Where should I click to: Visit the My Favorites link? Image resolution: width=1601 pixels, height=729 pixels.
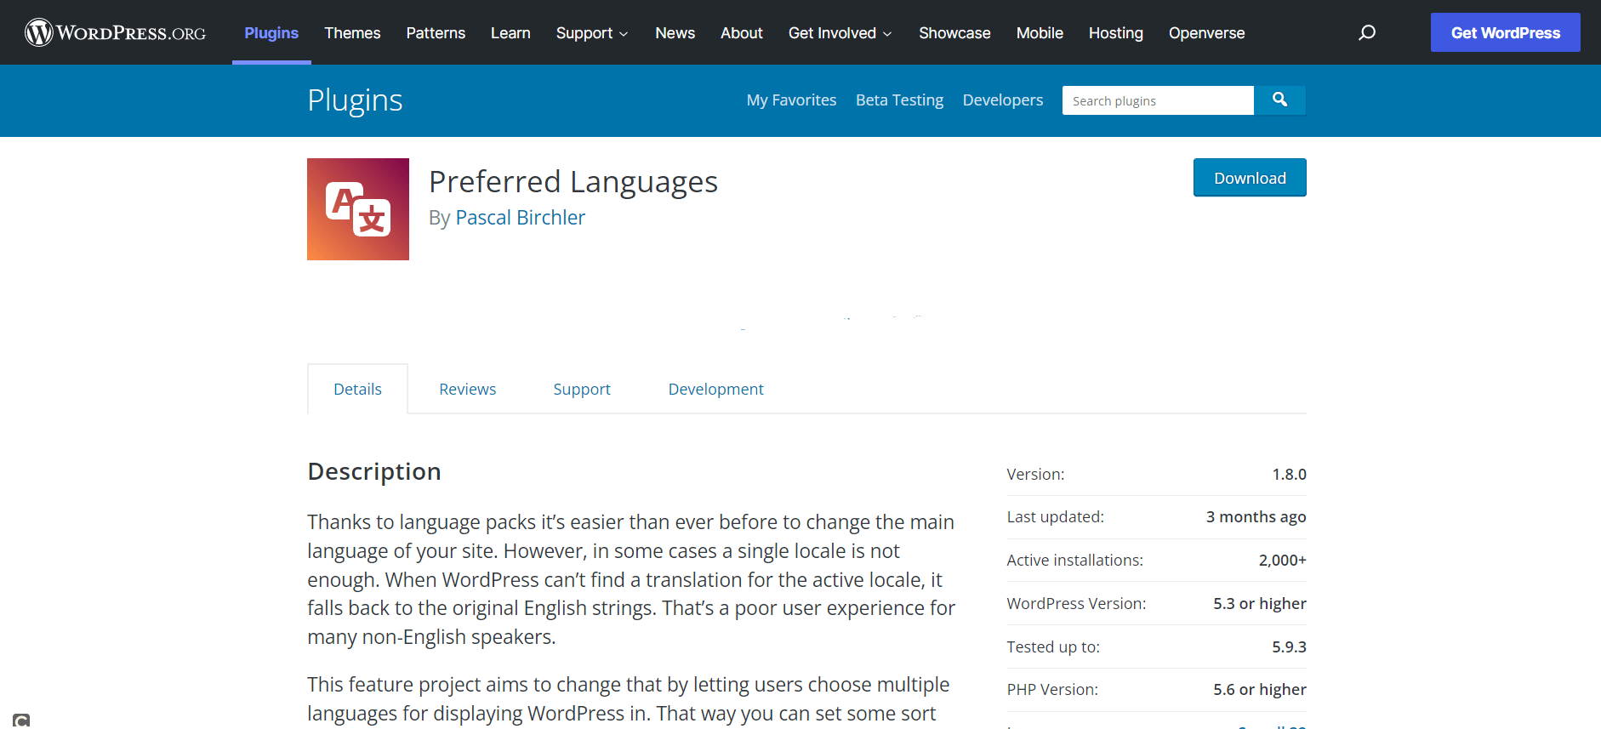(x=791, y=100)
